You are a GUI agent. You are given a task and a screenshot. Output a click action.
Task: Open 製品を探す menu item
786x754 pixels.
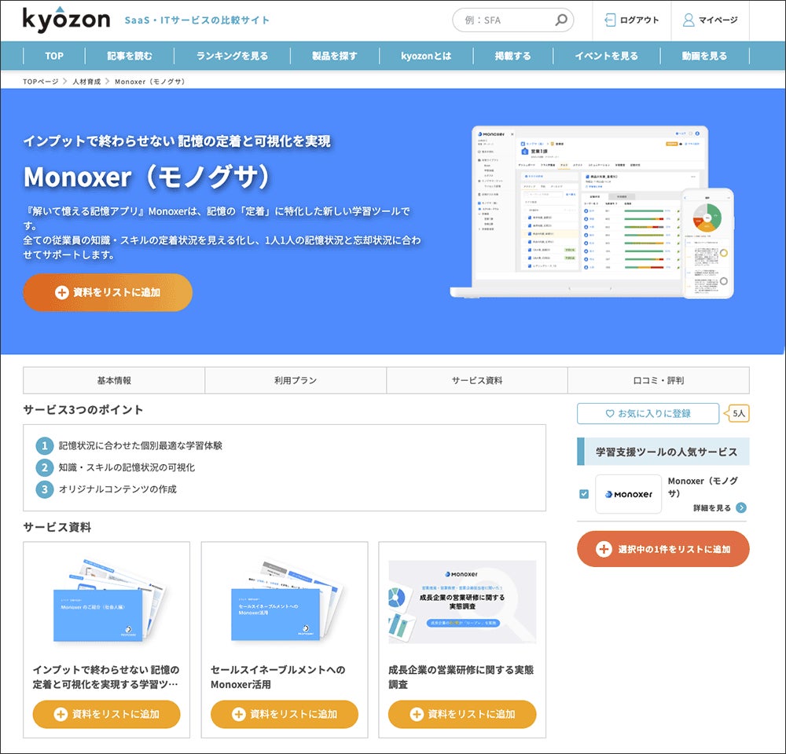pos(335,56)
